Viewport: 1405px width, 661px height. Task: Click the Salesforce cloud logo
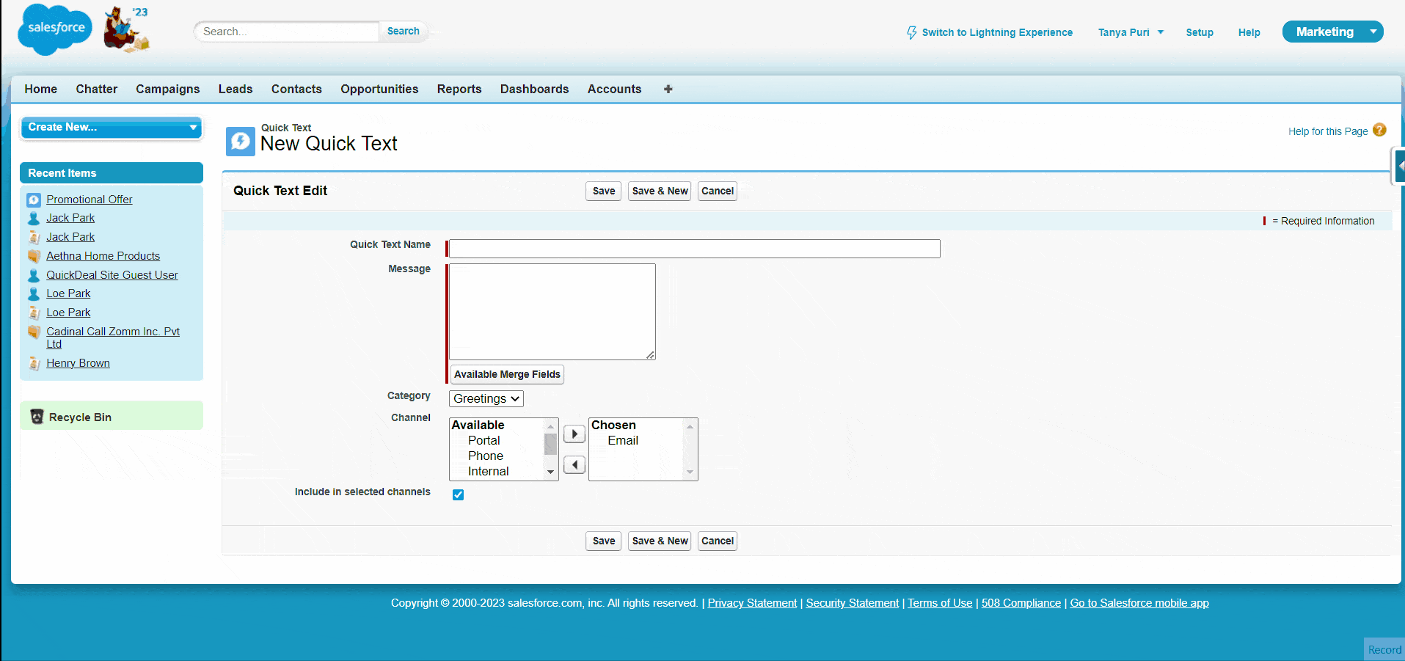(54, 29)
